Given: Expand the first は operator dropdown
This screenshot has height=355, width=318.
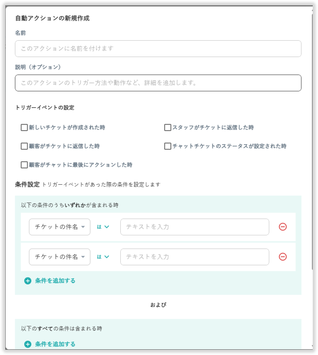Looking at the screenshot, I should click(x=103, y=227).
